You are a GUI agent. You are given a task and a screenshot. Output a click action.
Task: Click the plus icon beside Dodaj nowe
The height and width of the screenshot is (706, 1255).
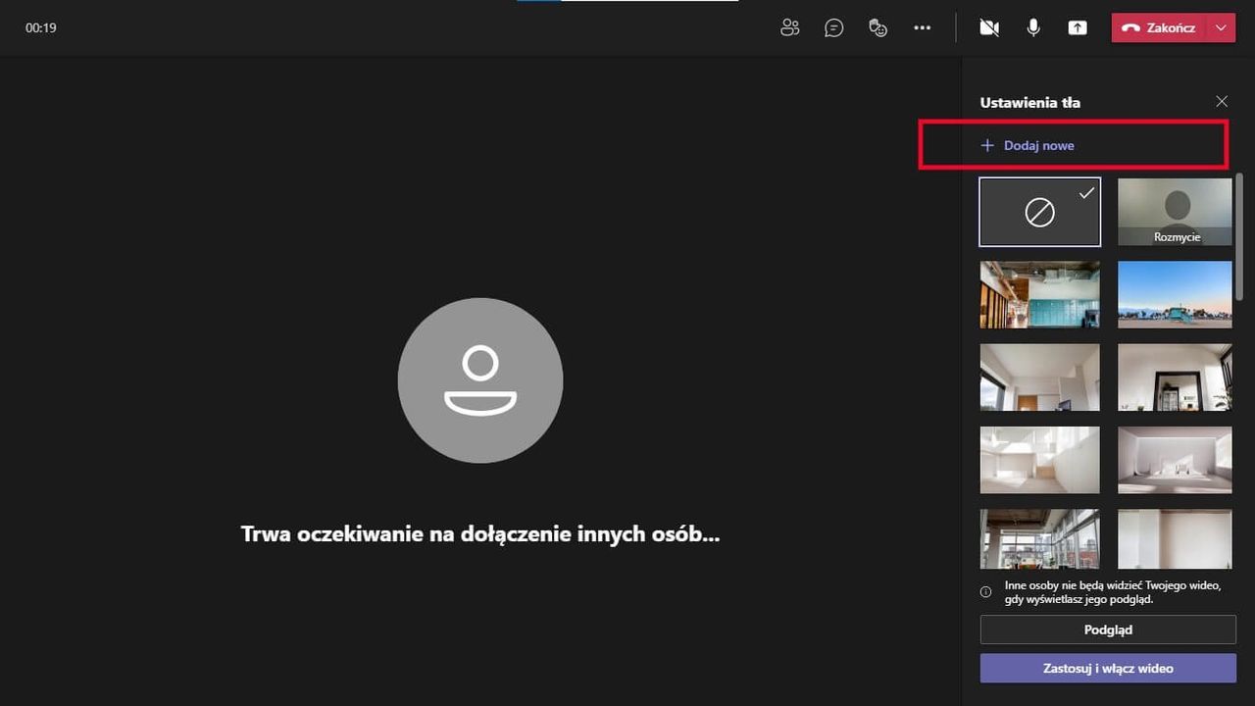coord(987,145)
